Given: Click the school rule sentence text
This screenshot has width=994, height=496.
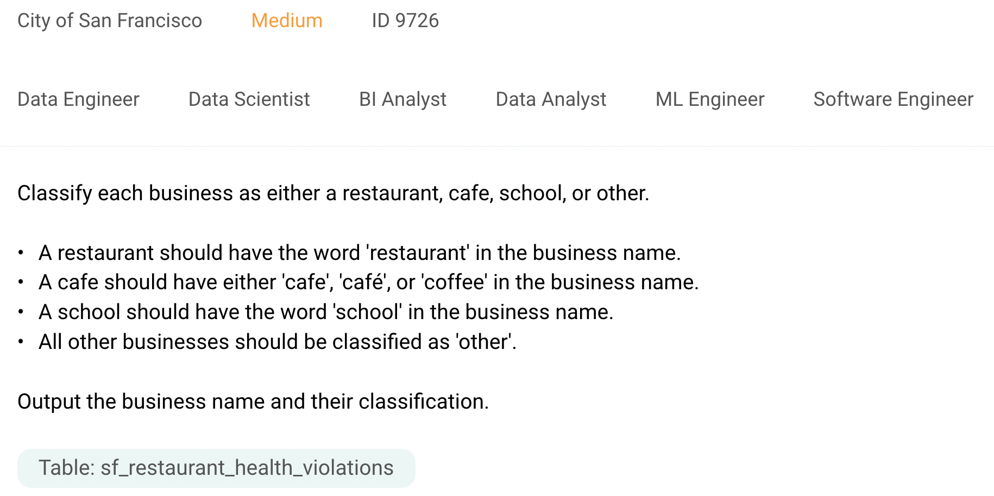Looking at the screenshot, I should (x=326, y=312).
